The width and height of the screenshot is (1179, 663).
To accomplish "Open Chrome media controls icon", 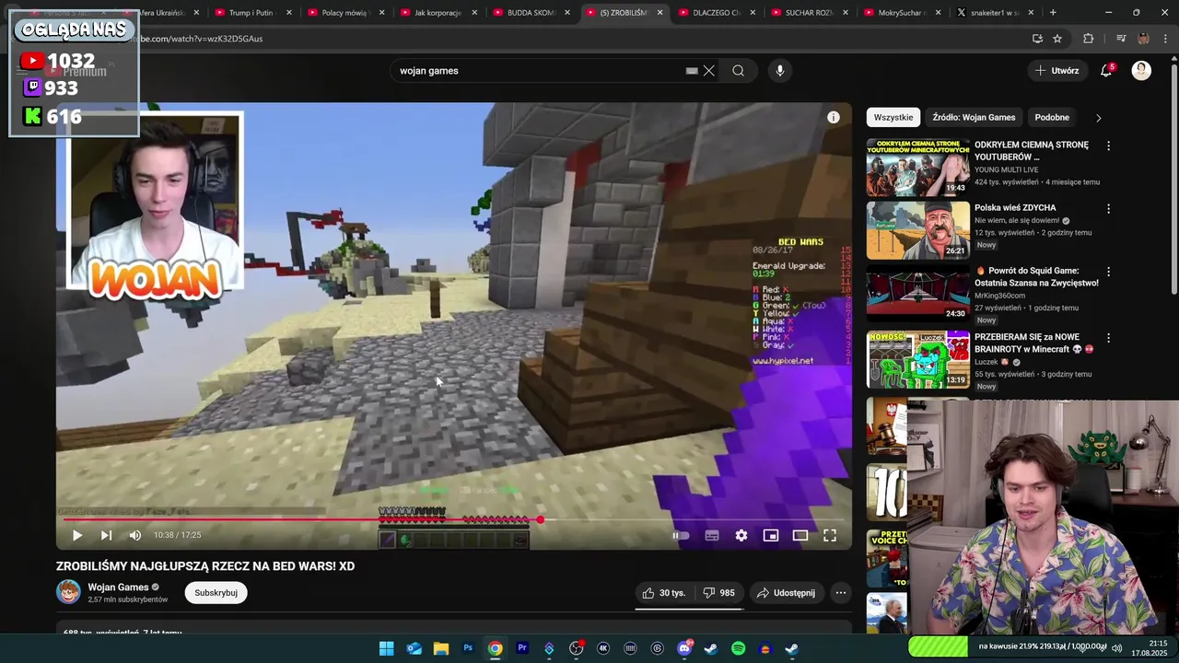I will click(1121, 39).
